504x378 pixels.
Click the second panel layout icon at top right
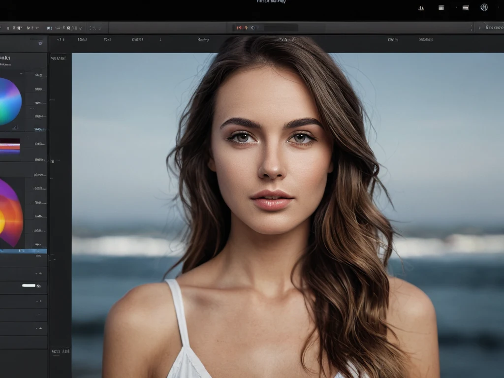pyautogui.click(x=465, y=8)
